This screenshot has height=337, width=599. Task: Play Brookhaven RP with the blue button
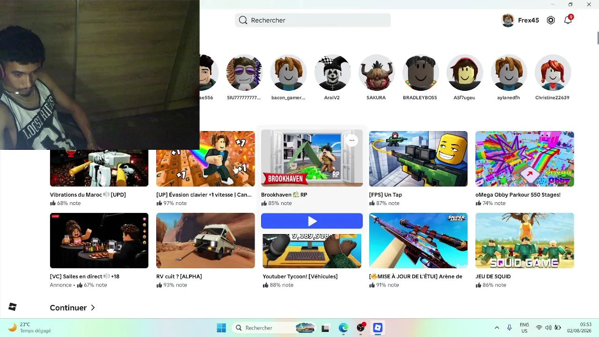[312, 221]
